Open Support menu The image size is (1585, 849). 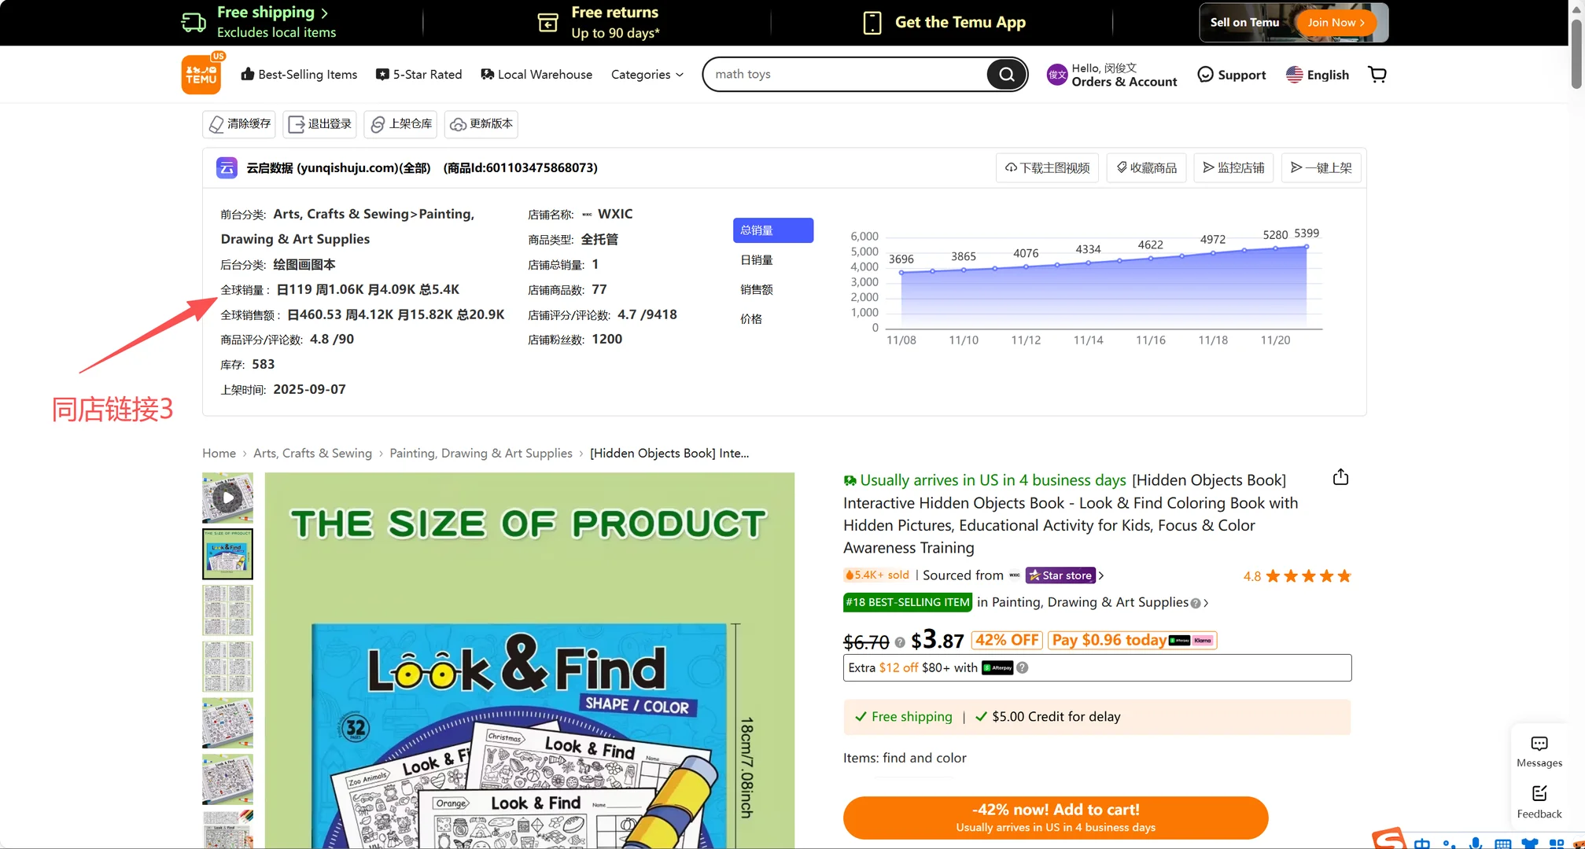1232,75
